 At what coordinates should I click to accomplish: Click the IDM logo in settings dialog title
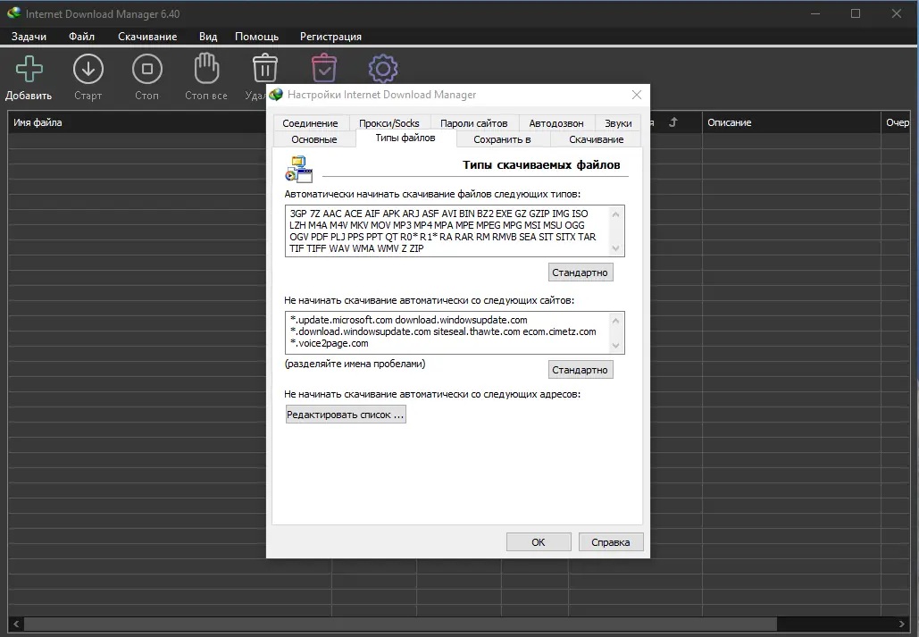pos(276,95)
